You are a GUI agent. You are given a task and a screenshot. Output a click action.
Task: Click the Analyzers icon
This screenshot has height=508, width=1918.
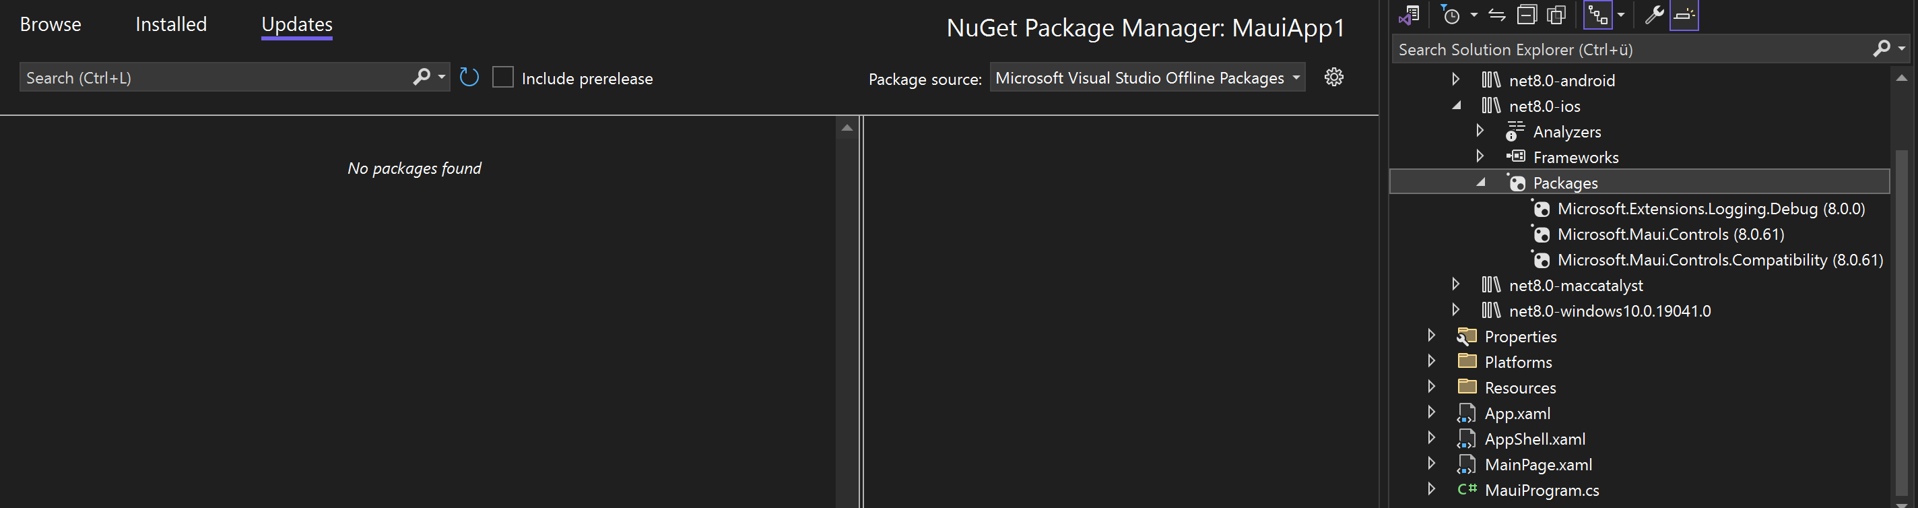click(x=1515, y=131)
